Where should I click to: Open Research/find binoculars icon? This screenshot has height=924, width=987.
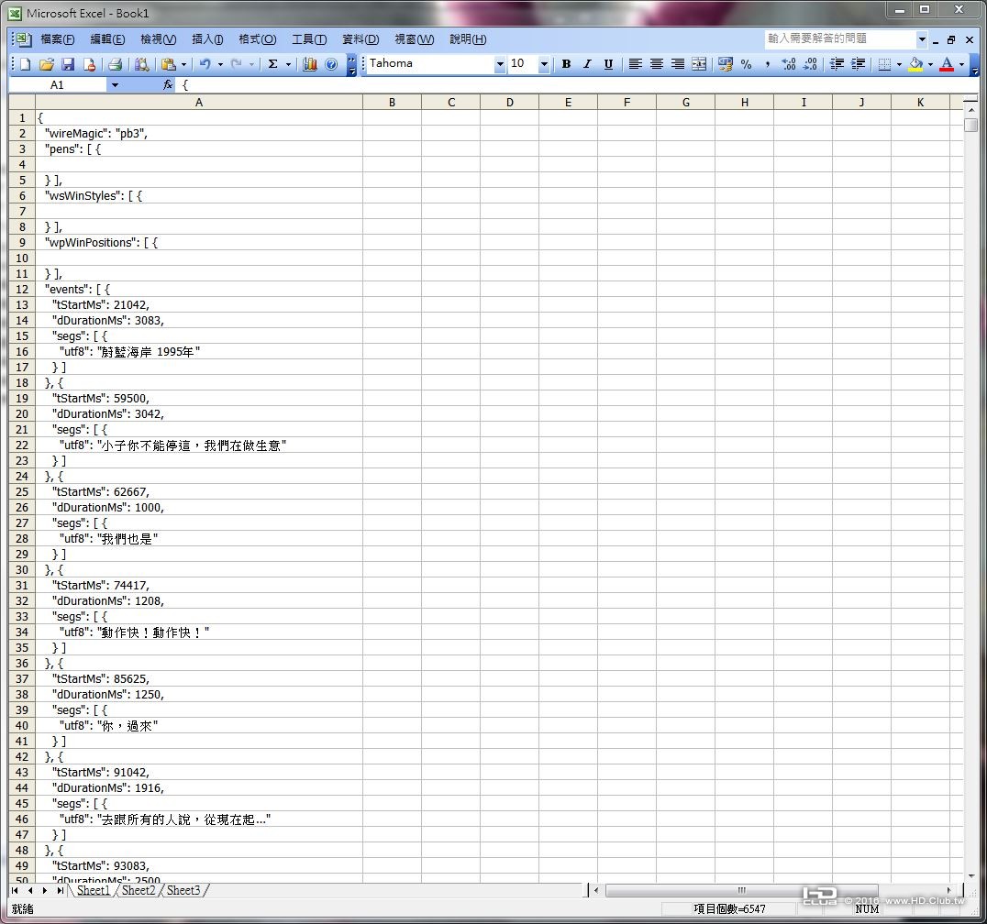click(141, 64)
